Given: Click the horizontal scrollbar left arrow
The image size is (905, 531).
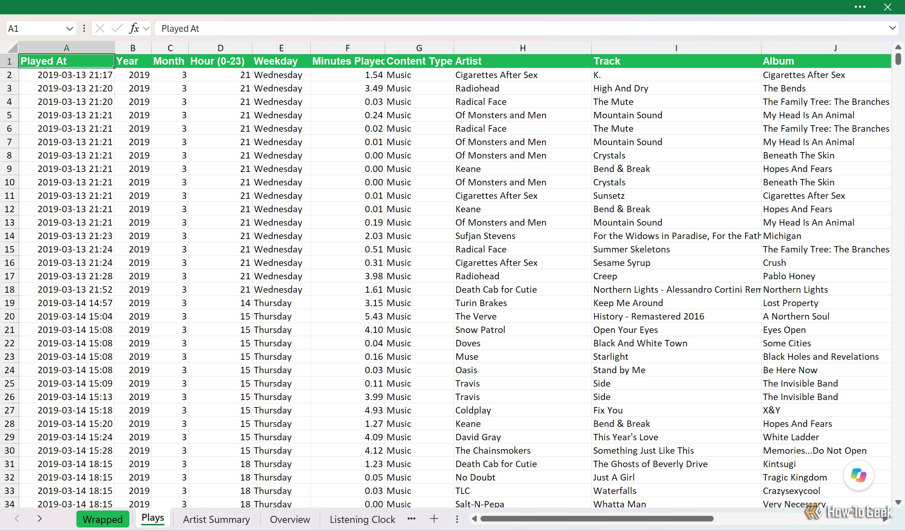Looking at the screenshot, I should (x=474, y=518).
